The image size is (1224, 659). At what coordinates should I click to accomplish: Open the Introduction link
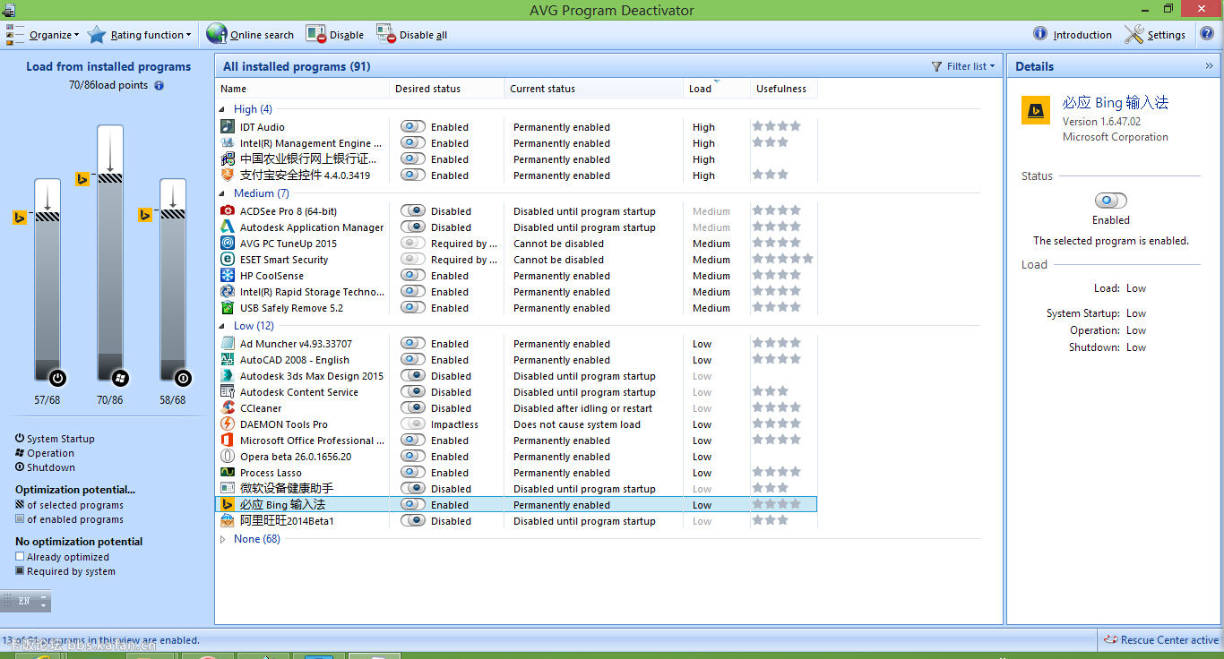click(1073, 34)
